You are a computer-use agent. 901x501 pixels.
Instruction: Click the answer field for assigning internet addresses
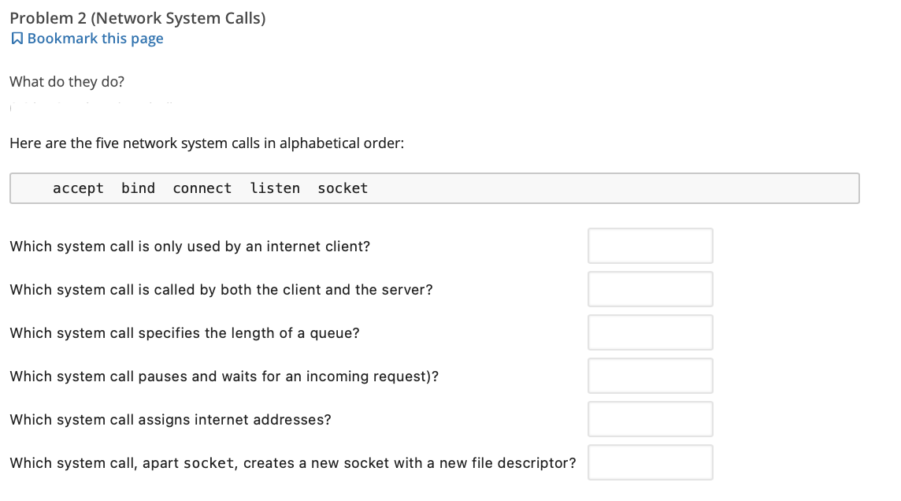[x=650, y=418]
